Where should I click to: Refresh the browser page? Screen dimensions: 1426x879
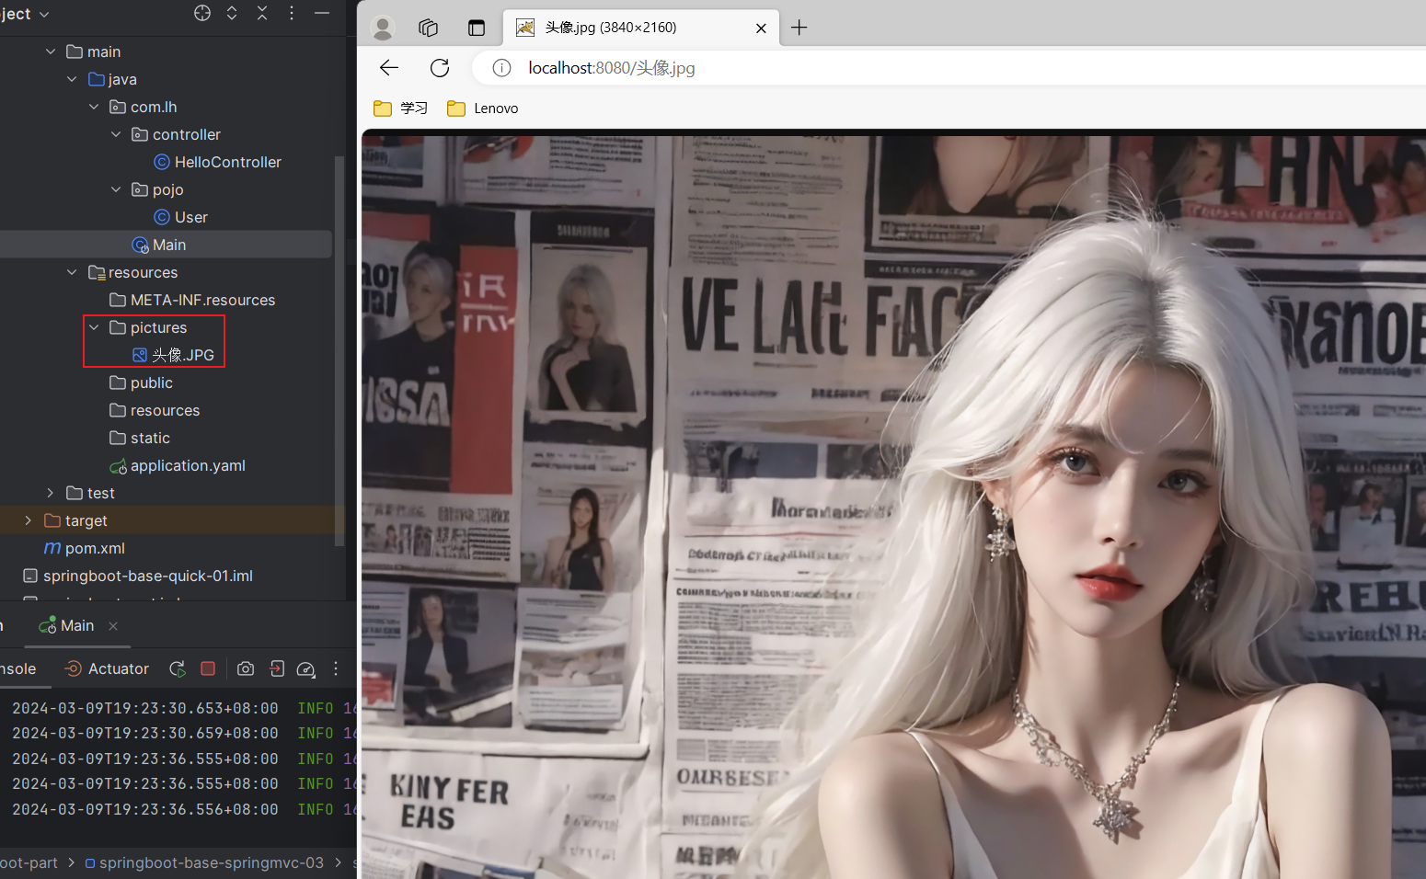pos(440,68)
